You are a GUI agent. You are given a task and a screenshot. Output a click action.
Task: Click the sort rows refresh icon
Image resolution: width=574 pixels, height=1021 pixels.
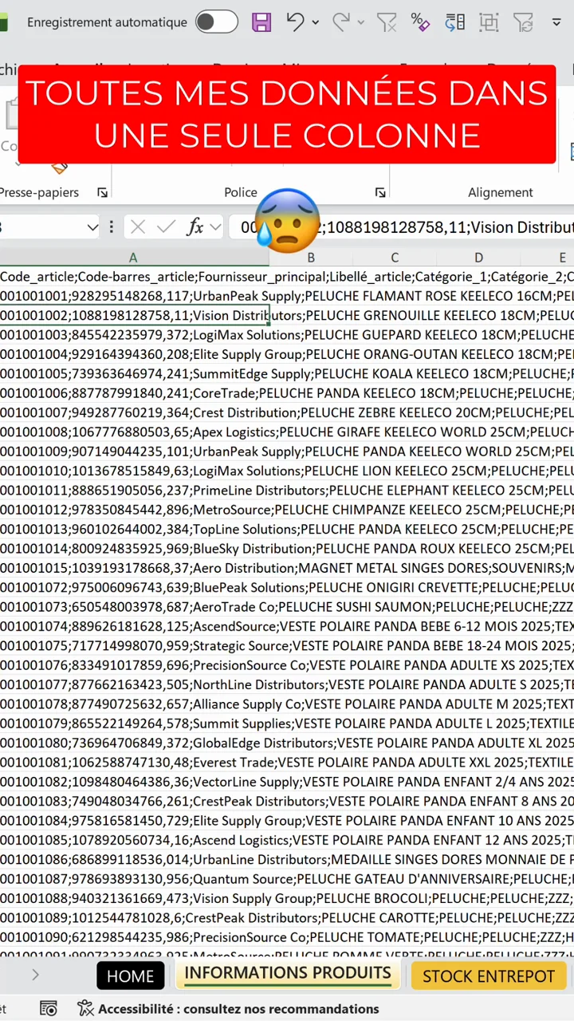coord(454,22)
